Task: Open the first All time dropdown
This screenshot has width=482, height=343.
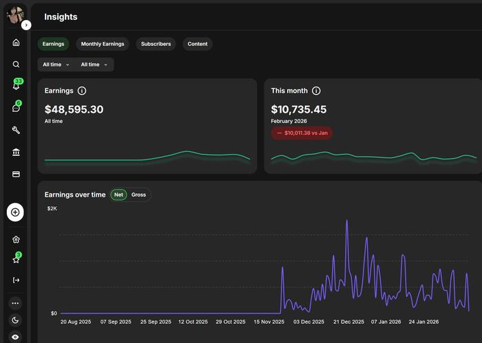Action: coord(56,65)
